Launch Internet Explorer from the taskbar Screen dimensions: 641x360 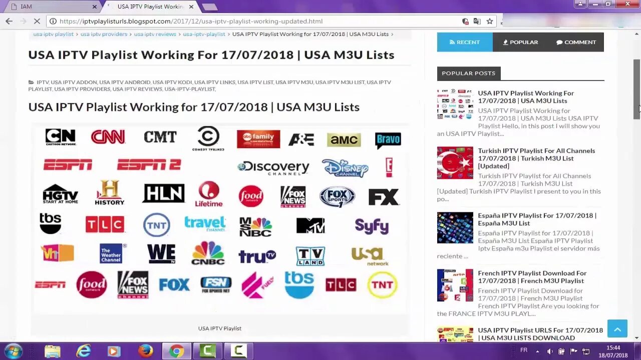(x=83, y=351)
